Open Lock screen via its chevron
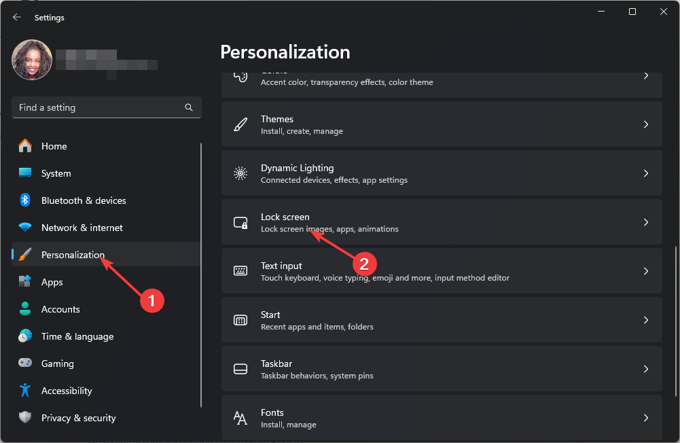Image resolution: width=680 pixels, height=443 pixels. pos(646,222)
